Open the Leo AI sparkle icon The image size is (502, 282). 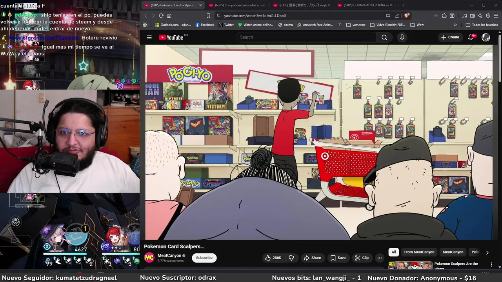480,16
